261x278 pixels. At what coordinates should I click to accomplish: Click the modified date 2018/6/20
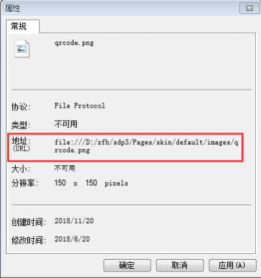tap(72, 239)
